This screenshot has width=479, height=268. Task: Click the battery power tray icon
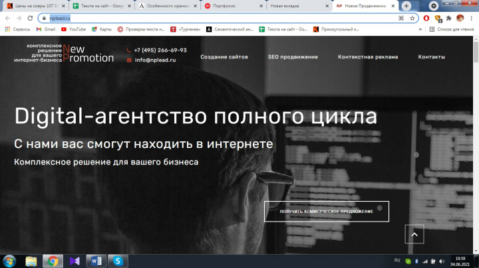click(433, 261)
